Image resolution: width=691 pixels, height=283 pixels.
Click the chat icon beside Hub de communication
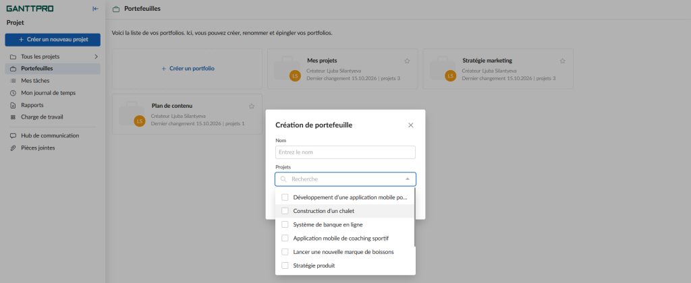tap(13, 135)
